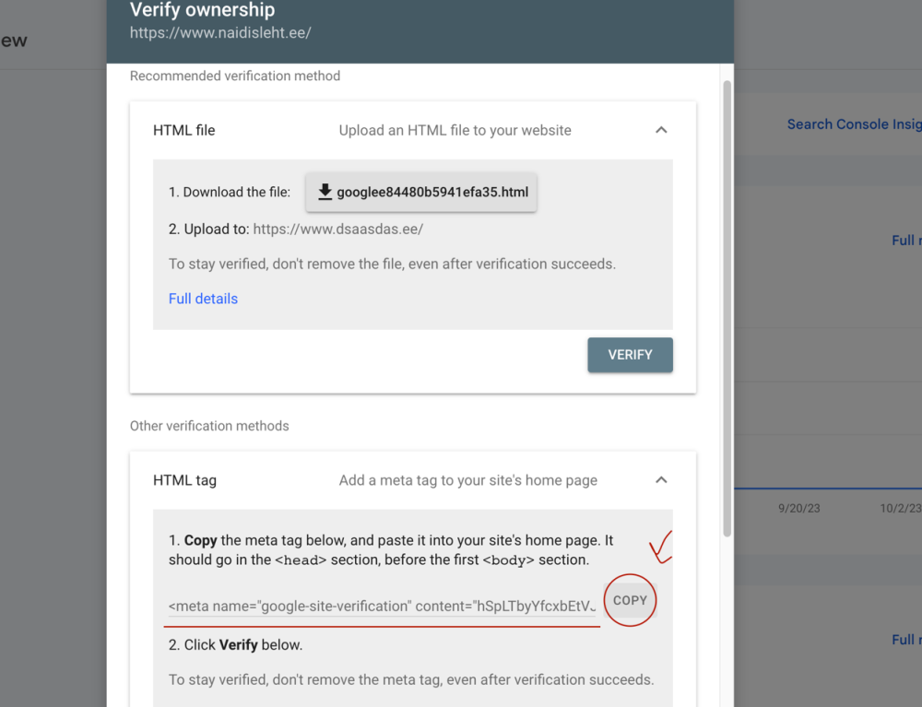Click the google-site-verification meta tag field

[383, 607]
